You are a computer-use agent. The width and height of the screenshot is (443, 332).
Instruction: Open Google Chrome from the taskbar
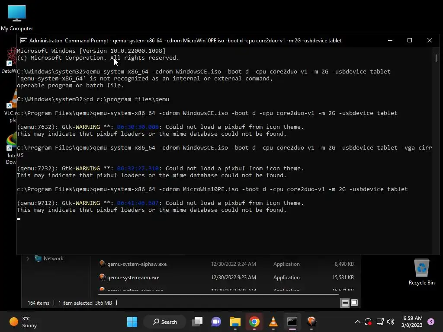click(254, 322)
